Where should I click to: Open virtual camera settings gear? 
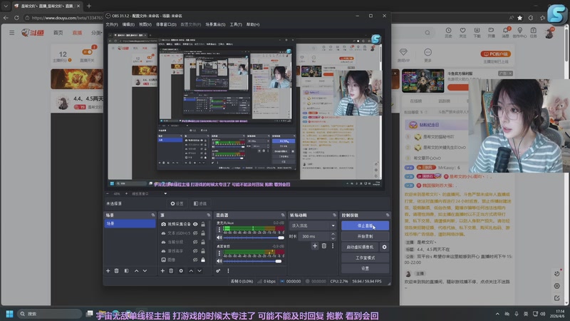[x=384, y=247]
